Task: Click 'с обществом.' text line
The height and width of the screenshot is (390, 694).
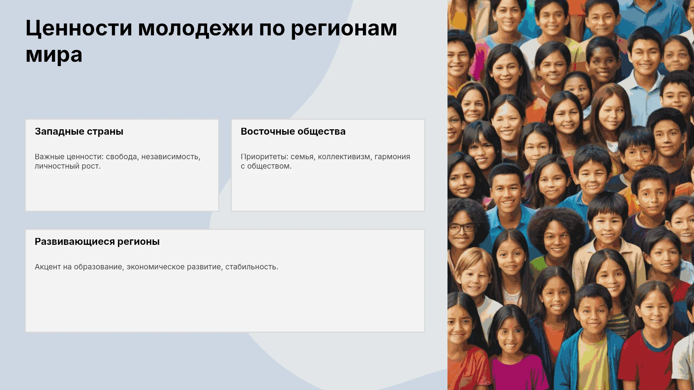Action: (x=266, y=166)
